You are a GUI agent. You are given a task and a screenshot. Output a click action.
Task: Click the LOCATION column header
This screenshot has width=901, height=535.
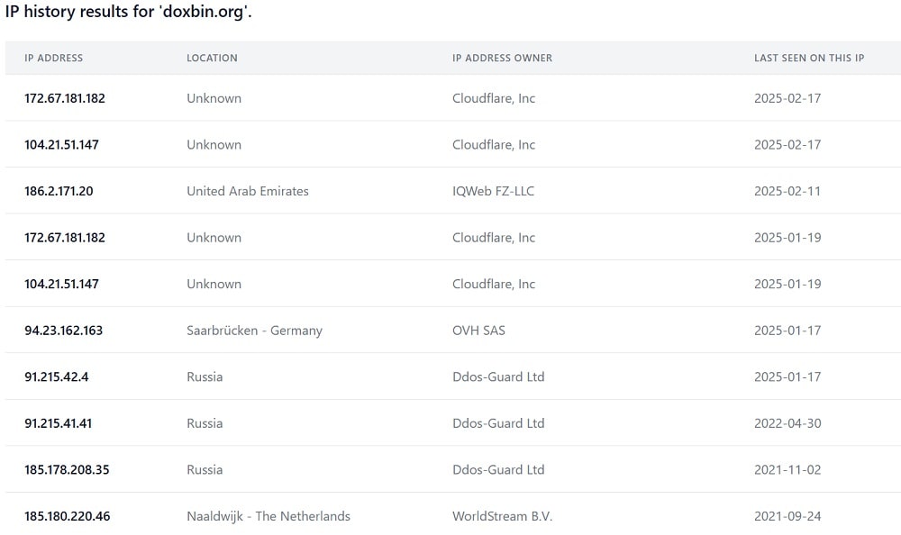click(x=212, y=58)
